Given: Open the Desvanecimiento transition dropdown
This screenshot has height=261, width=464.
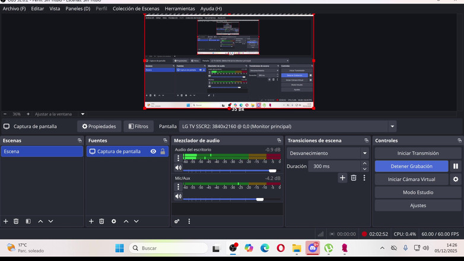Looking at the screenshot, I should tap(327, 153).
